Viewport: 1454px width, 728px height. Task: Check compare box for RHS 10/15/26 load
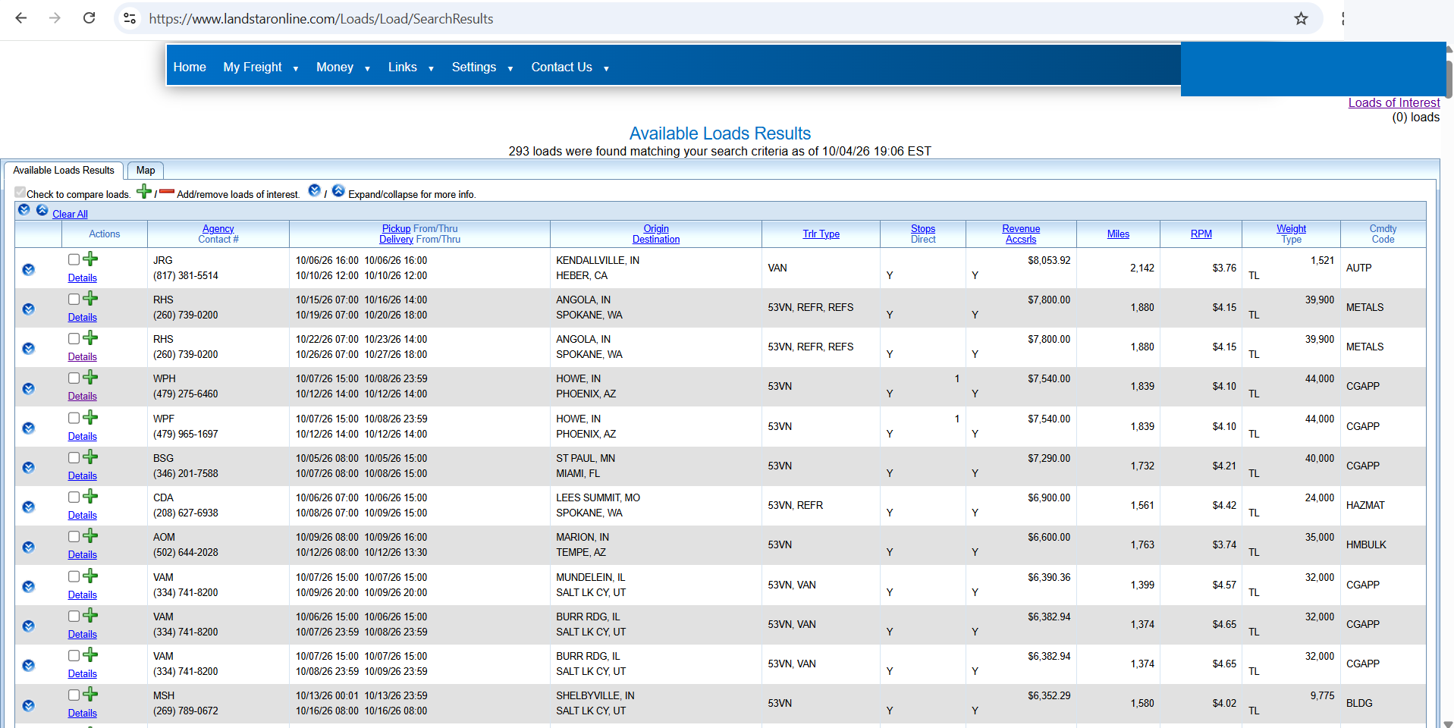tap(74, 299)
